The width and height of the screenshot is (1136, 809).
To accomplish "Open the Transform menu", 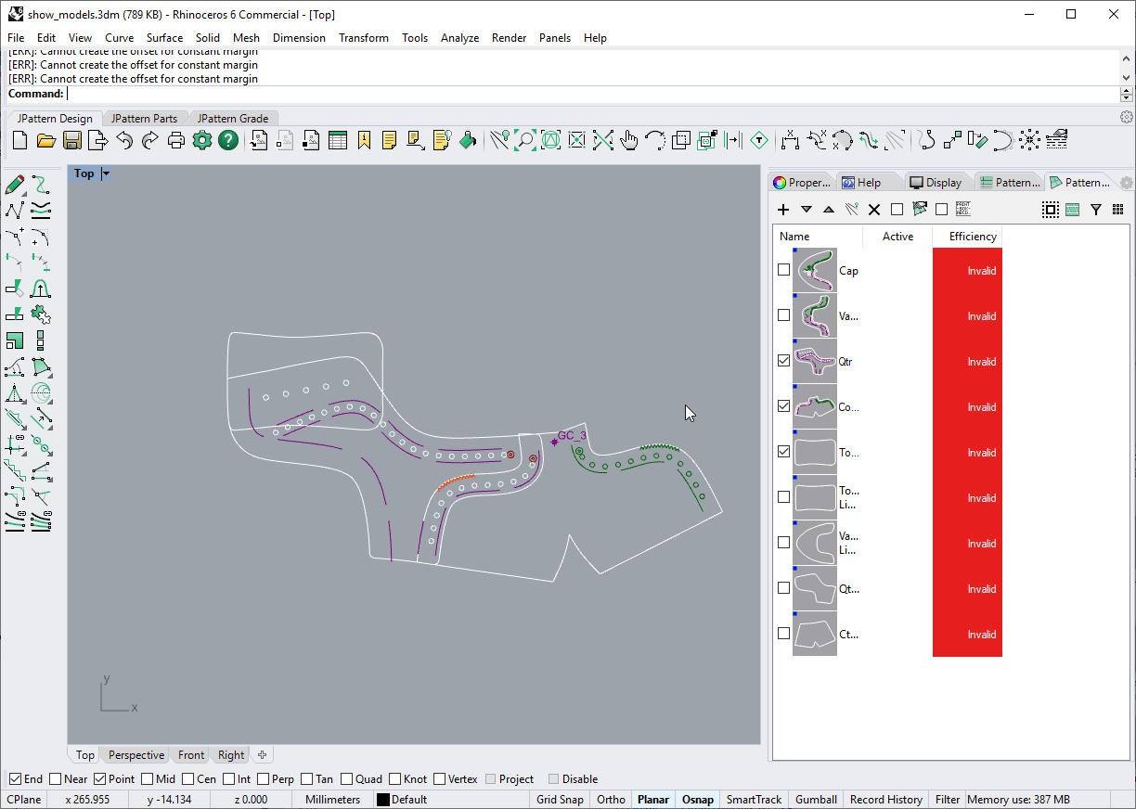I will pyautogui.click(x=363, y=38).
